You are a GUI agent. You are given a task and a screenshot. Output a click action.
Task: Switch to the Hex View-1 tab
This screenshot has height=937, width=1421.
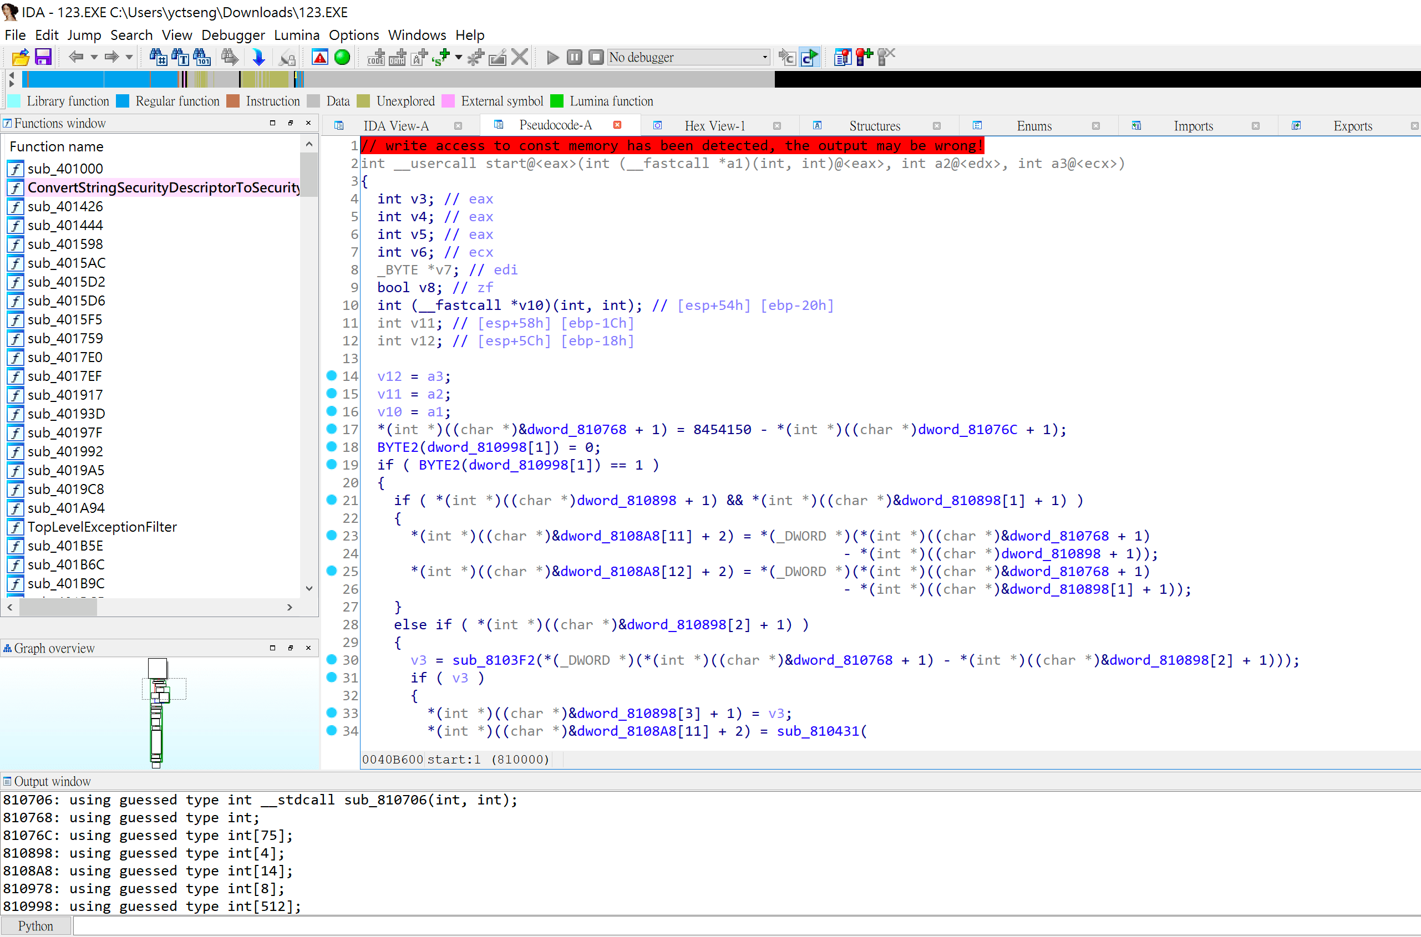(714, 125)
